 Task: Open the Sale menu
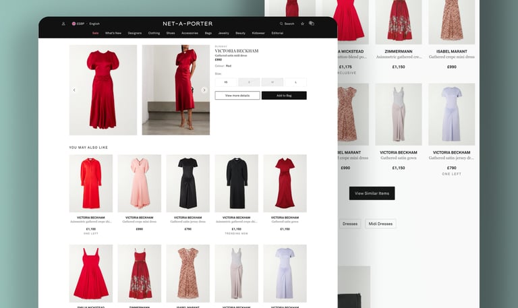point(96,33)
